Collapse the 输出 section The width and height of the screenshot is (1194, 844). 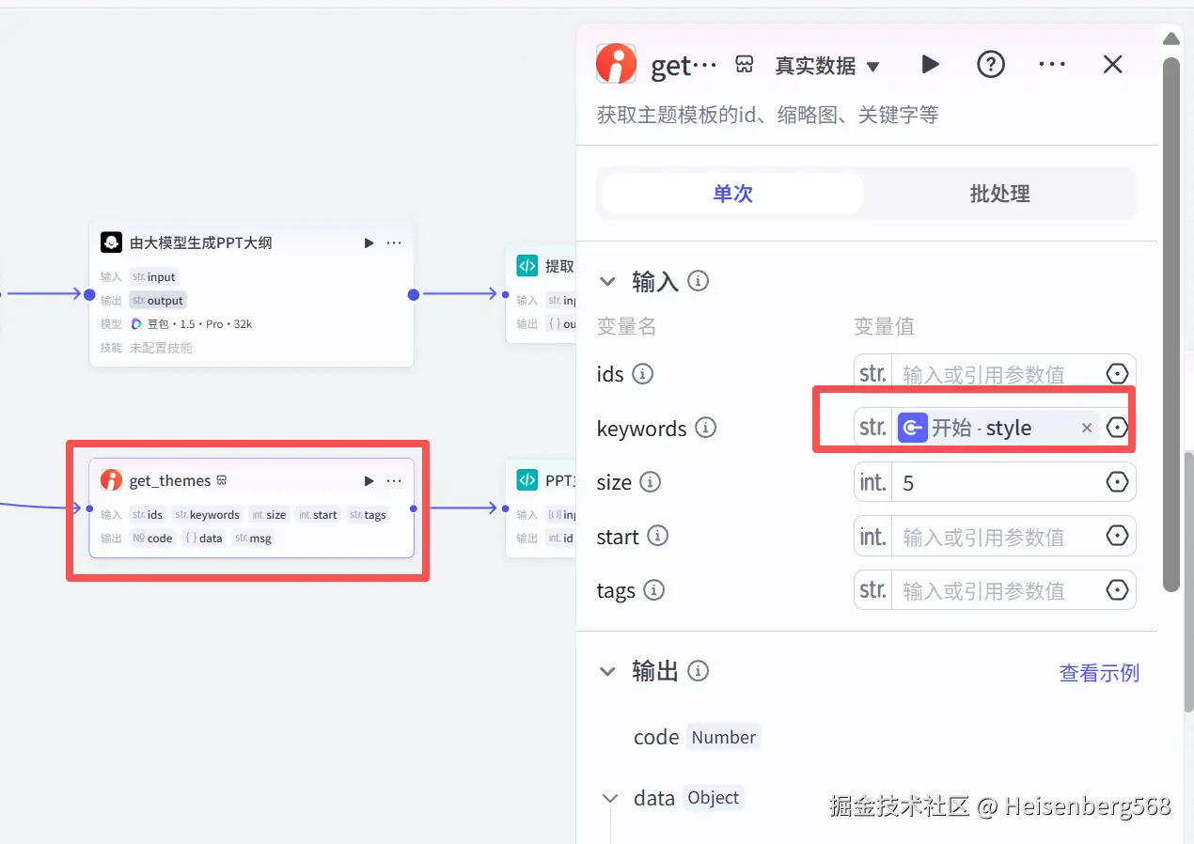click(x=608, y=671)
